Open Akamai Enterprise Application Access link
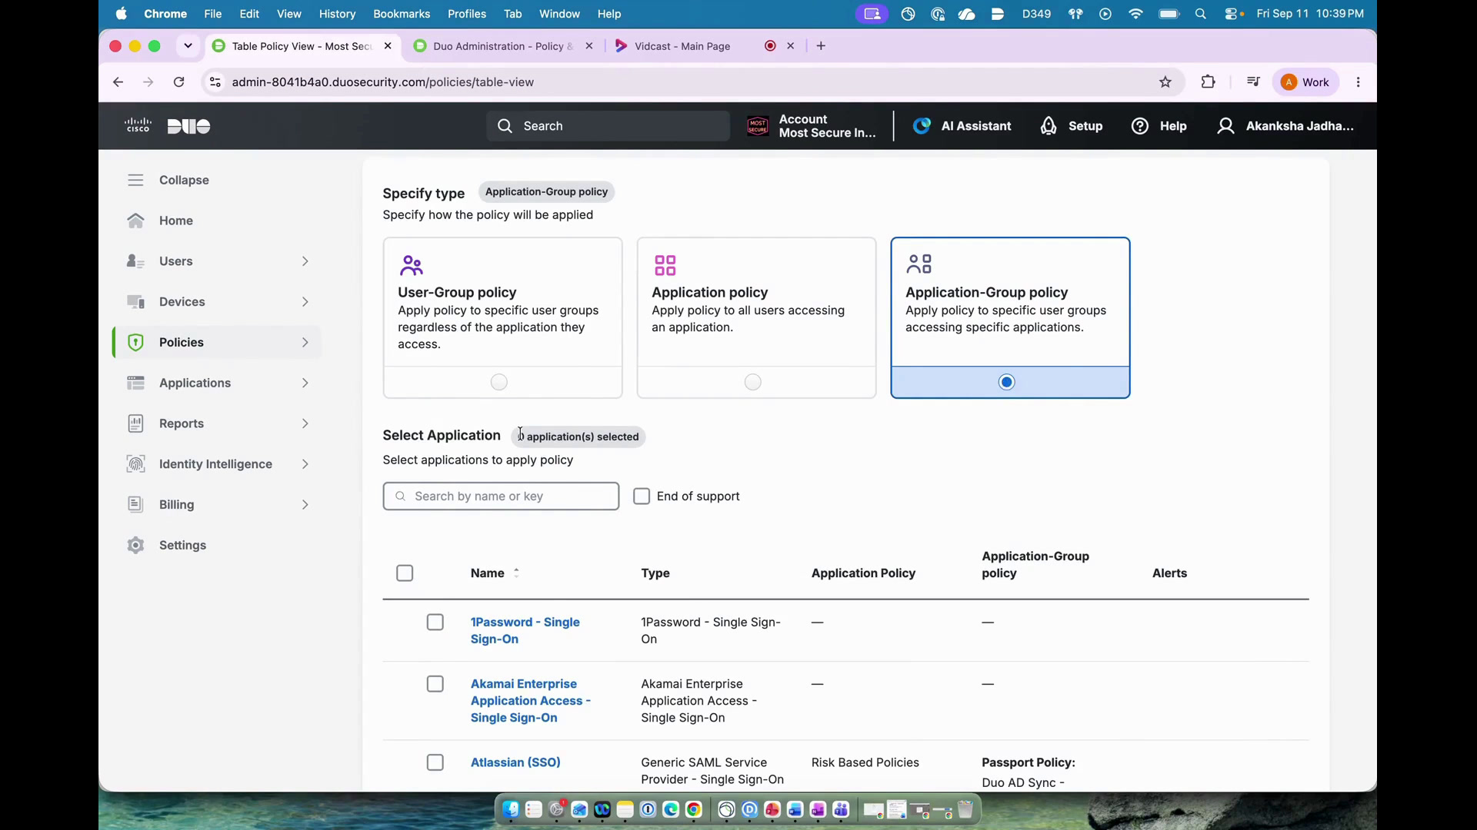1477x830 pixels. click(531, 701)
